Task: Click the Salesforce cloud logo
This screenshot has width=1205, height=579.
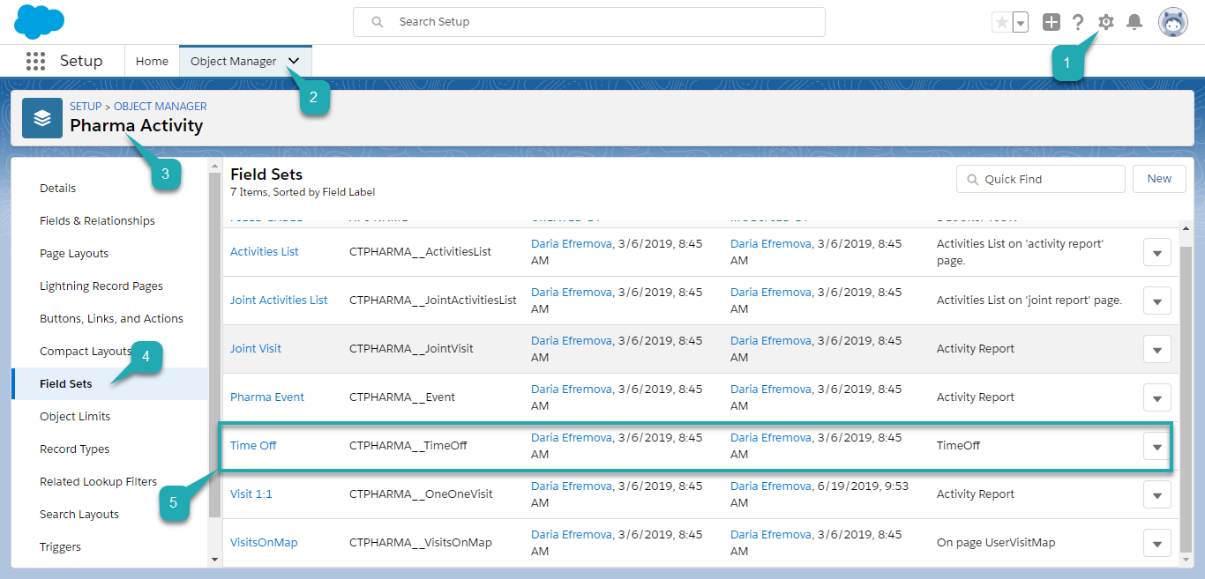Action: 39,22
